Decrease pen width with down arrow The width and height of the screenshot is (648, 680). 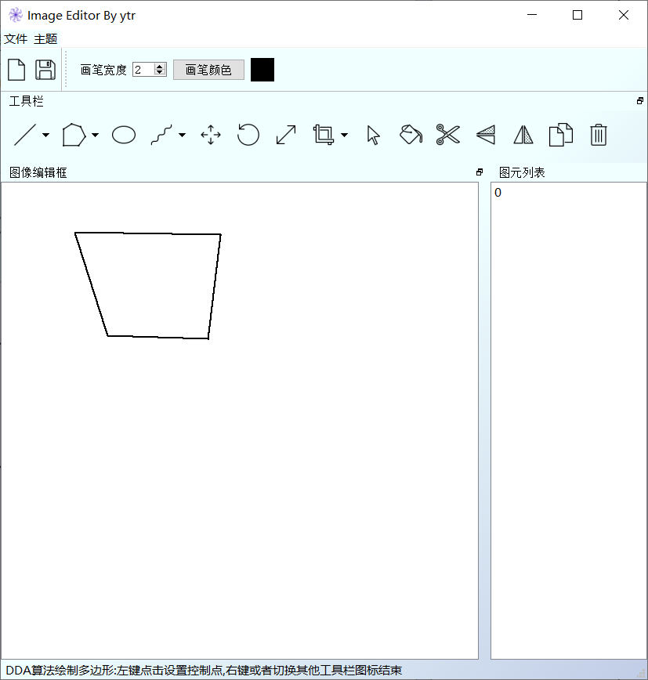coord(160,72)
